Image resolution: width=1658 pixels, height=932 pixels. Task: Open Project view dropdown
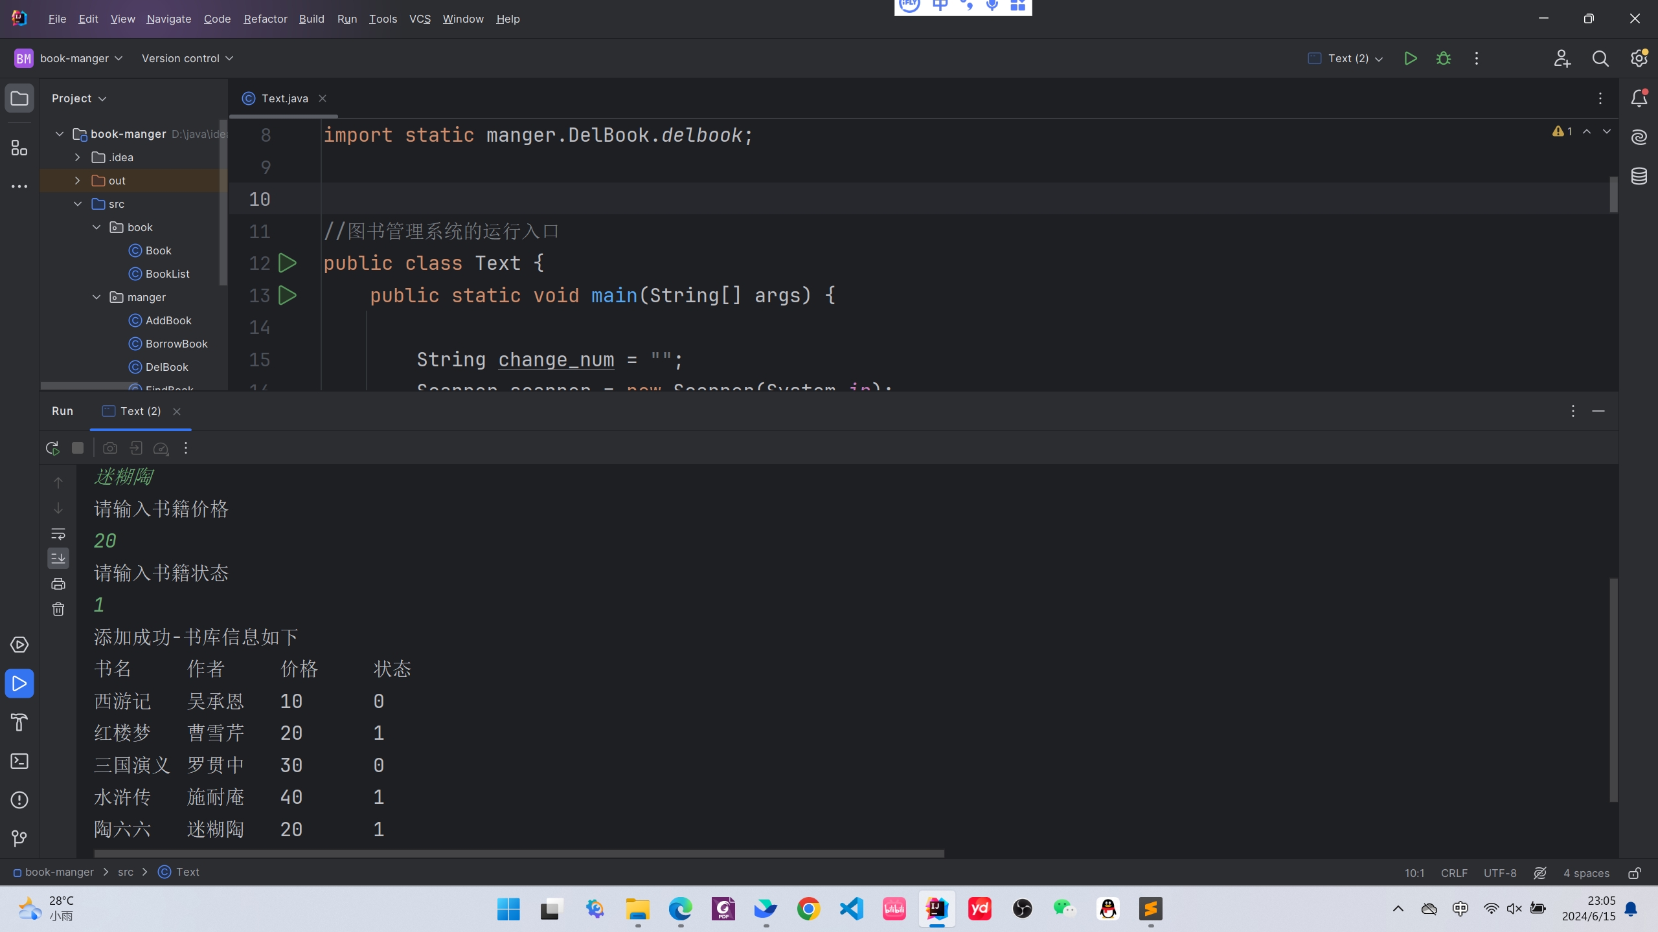point(79,98)
